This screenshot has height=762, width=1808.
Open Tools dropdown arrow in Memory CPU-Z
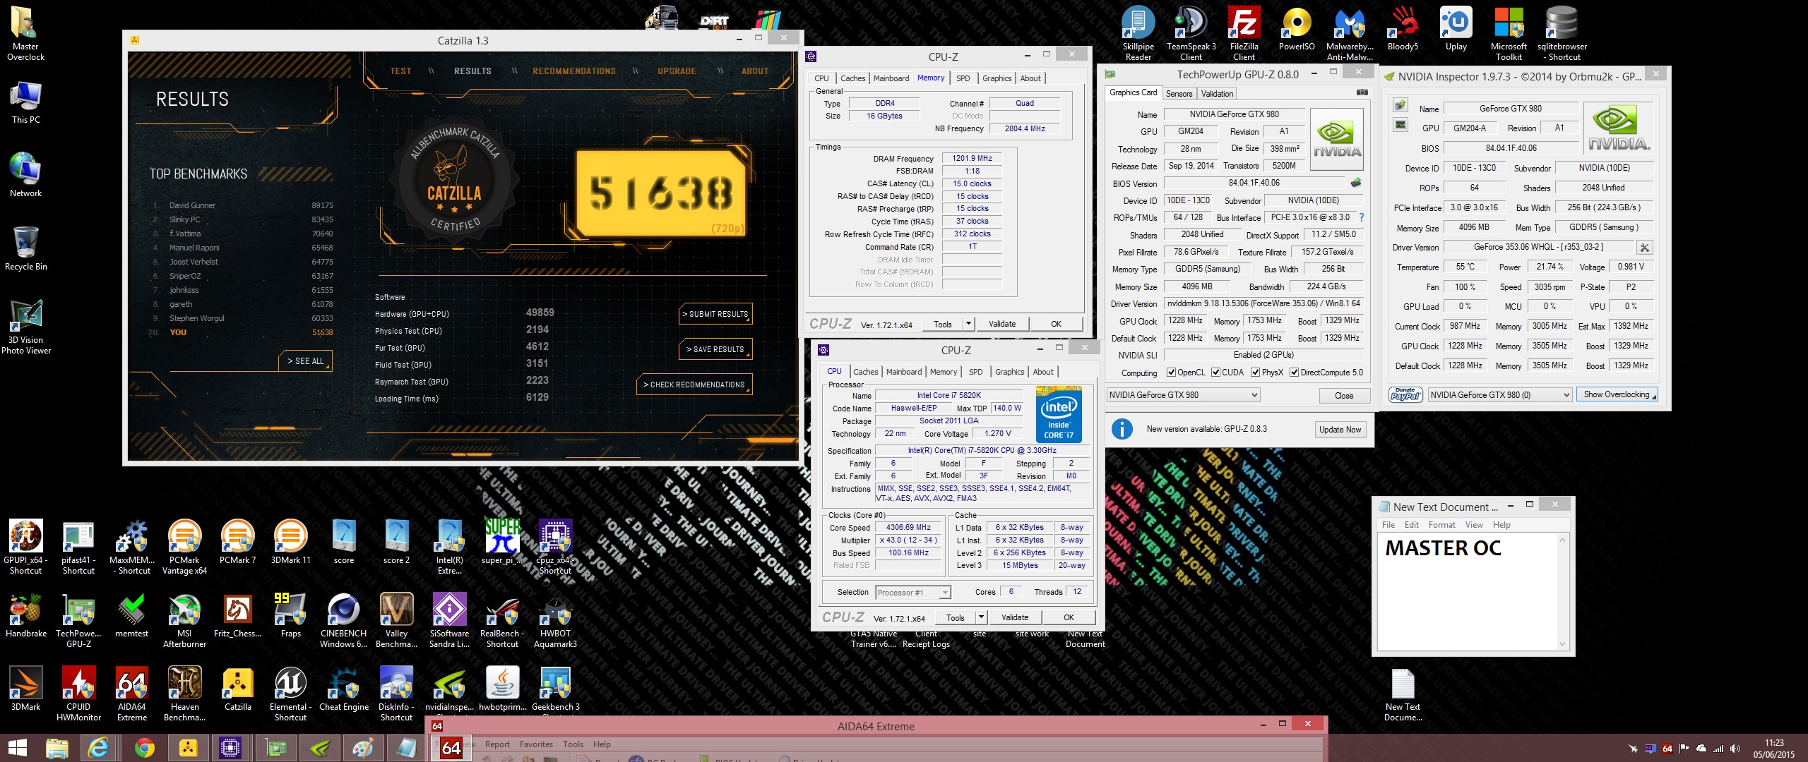pyautogui.click(x=968, y=324)
